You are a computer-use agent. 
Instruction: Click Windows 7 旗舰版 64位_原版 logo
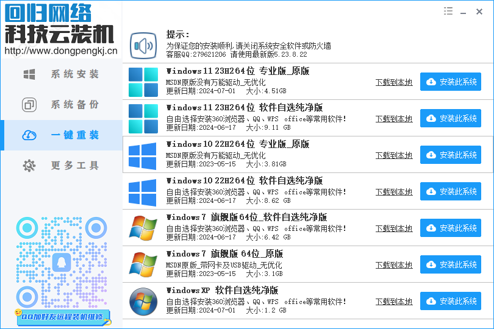click(143, 264)
